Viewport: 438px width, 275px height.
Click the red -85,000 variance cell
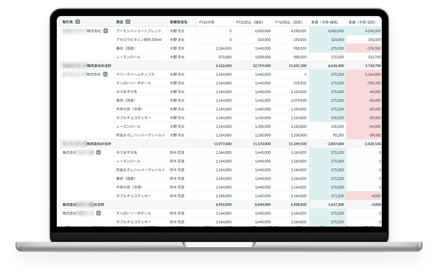click(364, 100)
